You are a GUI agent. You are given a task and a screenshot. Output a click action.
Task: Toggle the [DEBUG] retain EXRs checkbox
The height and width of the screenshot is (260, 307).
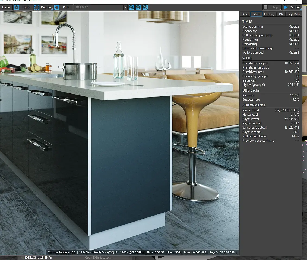pyautogui.click(x=23, y=258)
